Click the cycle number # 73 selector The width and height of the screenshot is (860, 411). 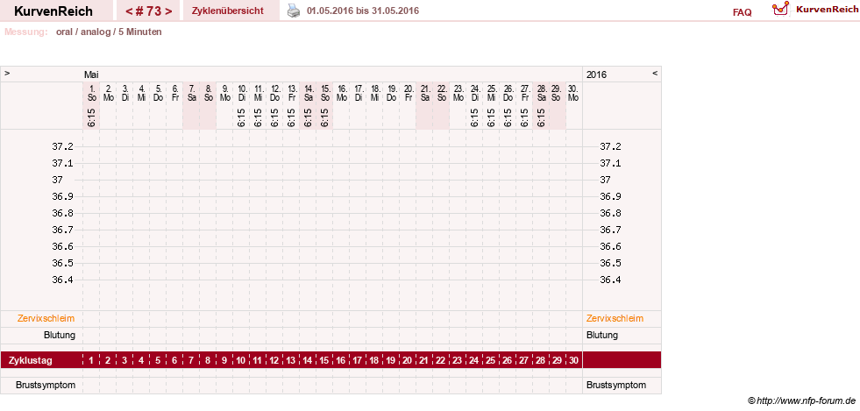pyautogui.click(x=148, y=11)
